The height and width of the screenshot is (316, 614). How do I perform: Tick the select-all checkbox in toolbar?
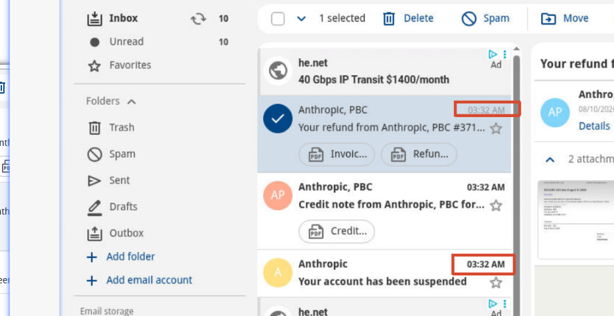pos(277,18)
